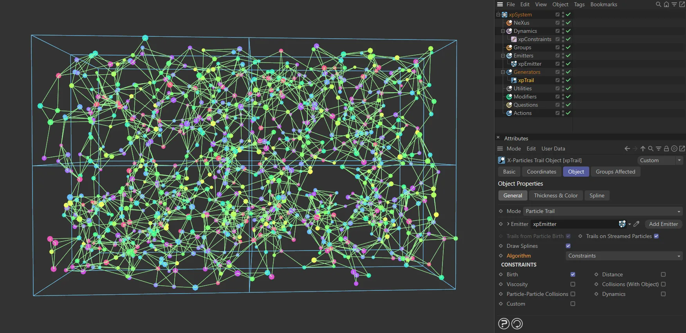The image size is (686, 333).
Task: Expand the Emitter link arrow
Action: coord(508,224)
